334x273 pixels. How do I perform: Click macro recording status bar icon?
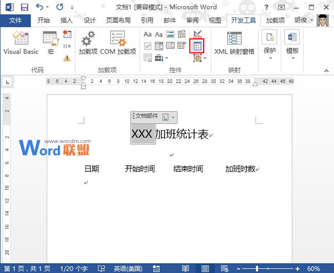coord(156,269)
